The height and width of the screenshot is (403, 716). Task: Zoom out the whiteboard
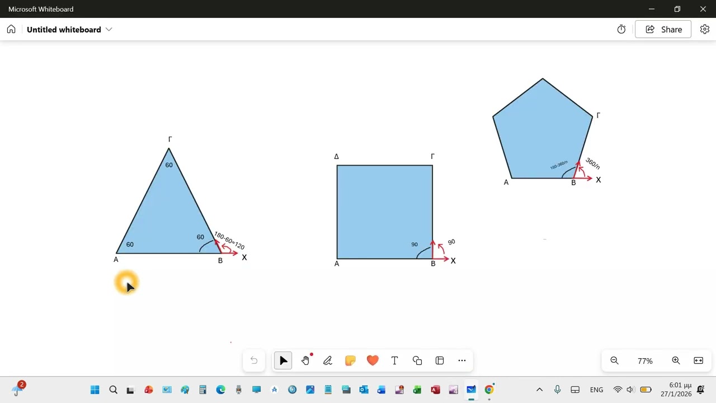pyautogui.click(x=614, y=360)
